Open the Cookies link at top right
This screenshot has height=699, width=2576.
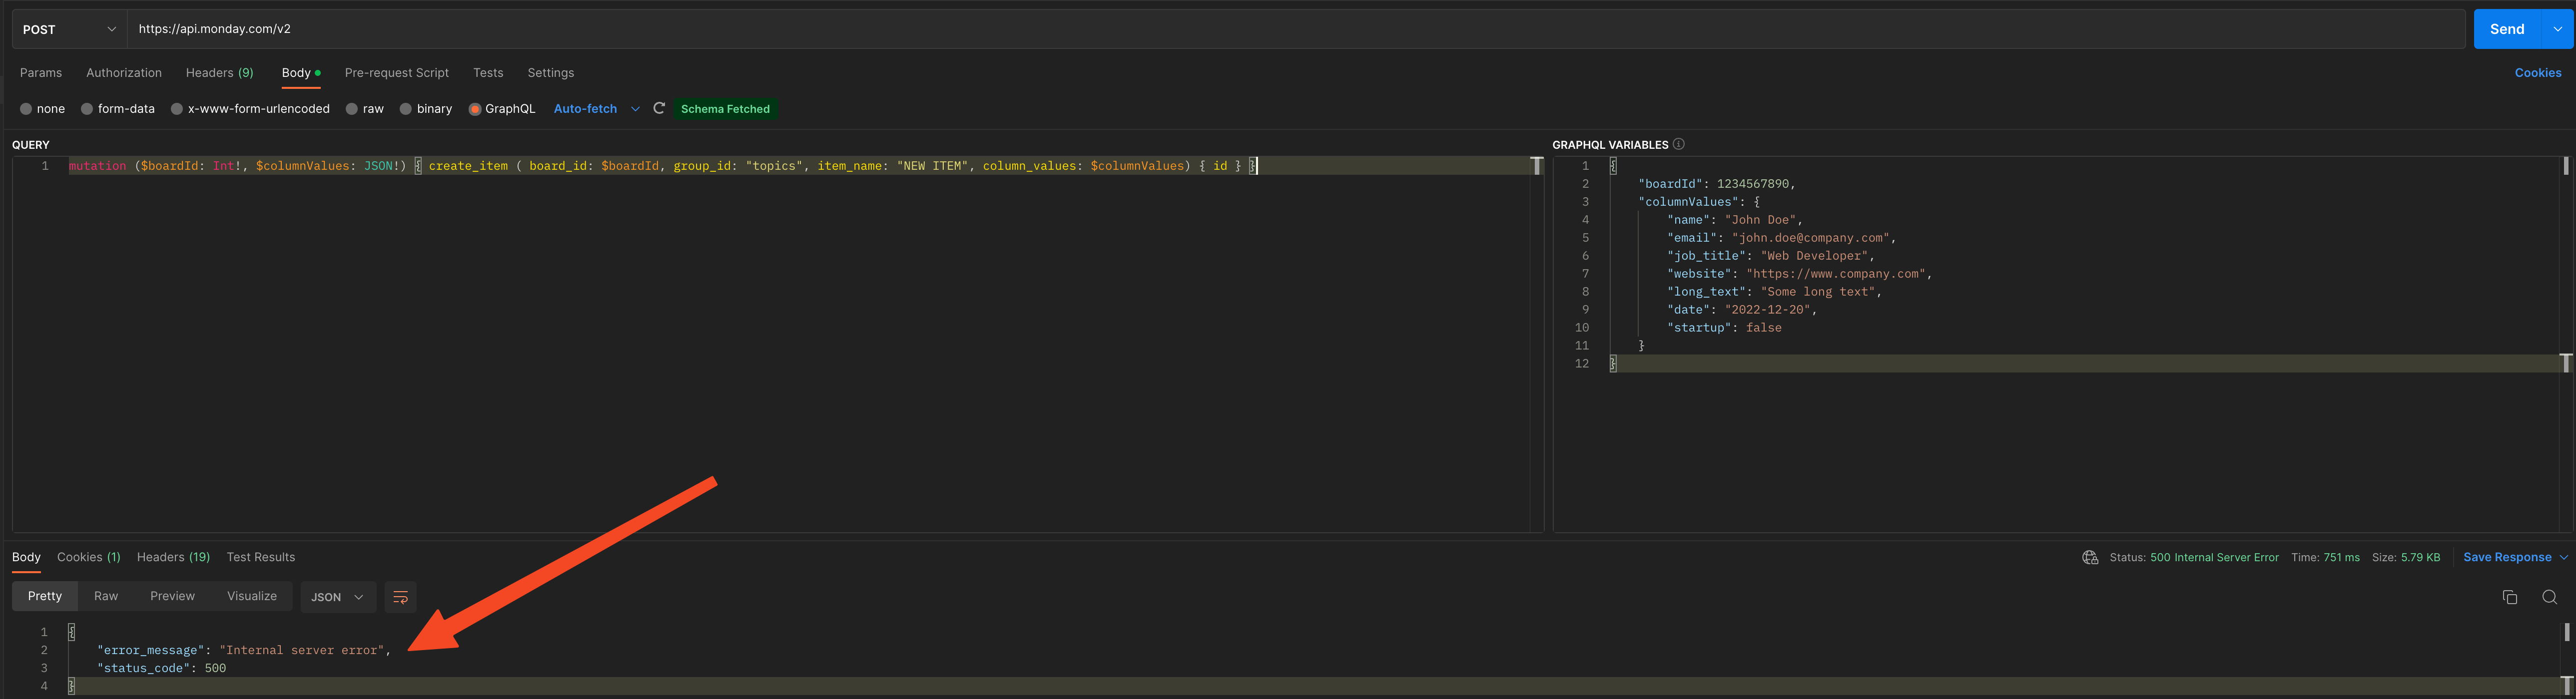coord(2538,73)
